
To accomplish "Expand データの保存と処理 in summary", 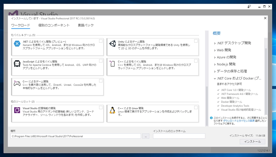I will [215, 72].
